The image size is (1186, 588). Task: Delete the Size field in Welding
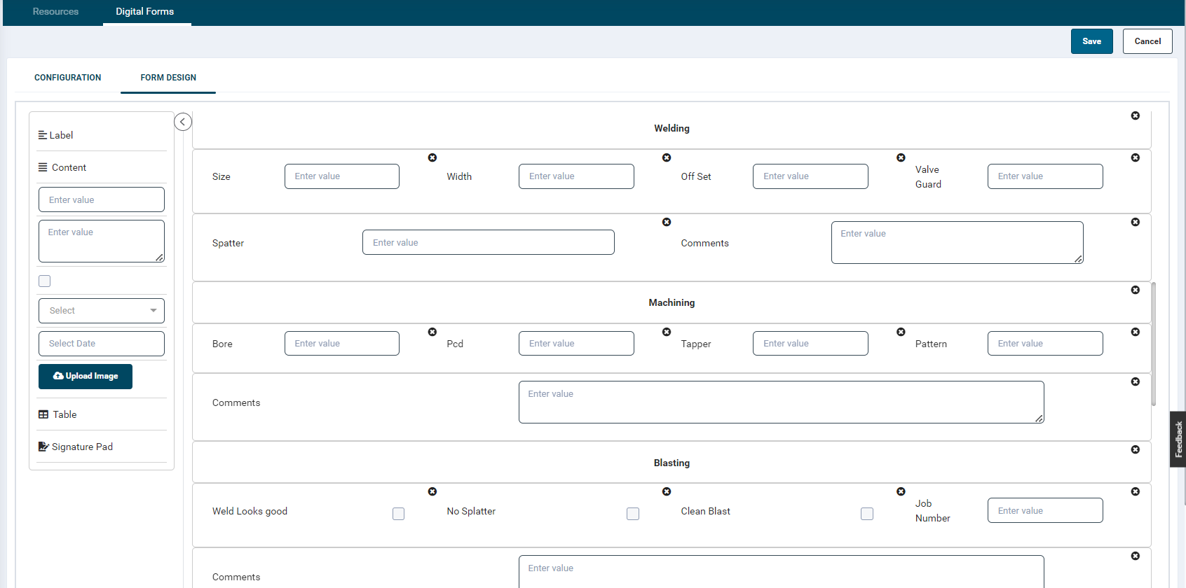(432, 157)
